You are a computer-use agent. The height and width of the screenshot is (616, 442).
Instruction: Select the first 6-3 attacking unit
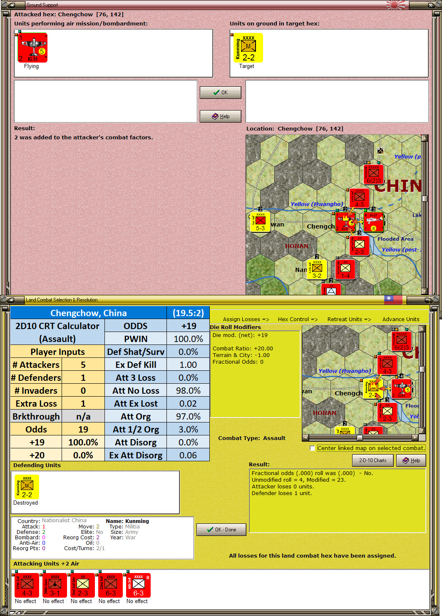click(111, 586)
